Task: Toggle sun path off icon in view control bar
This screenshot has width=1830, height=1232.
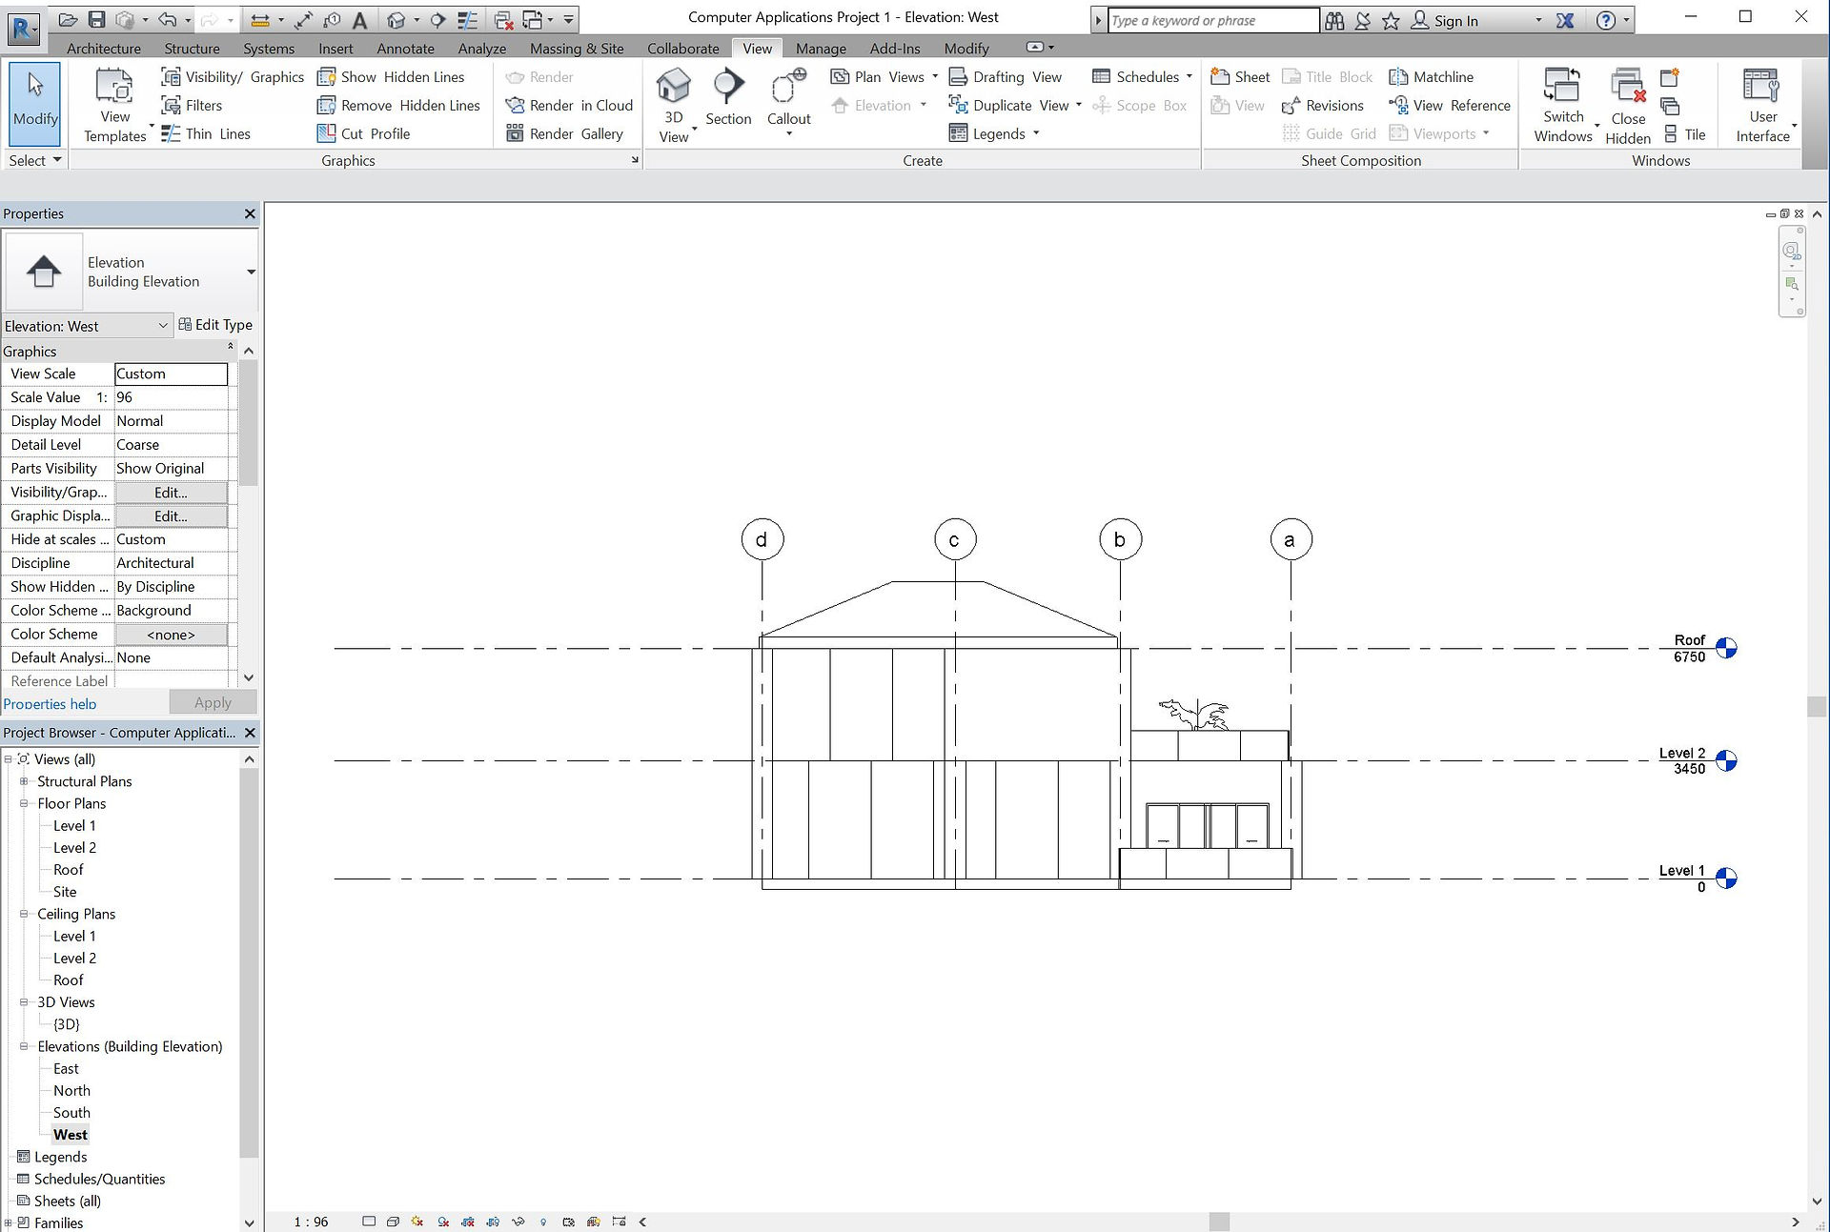Action: pos(417,1222)
